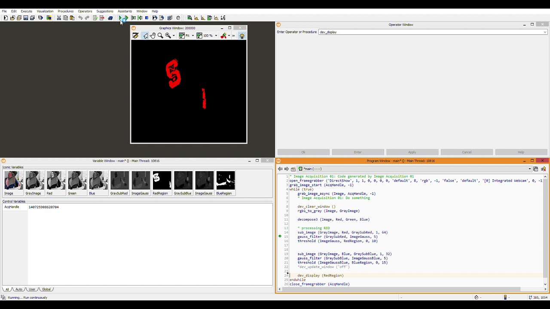Expand more Graphics Window tools chevron
This screenshot has width=550, height=309.
234,36
